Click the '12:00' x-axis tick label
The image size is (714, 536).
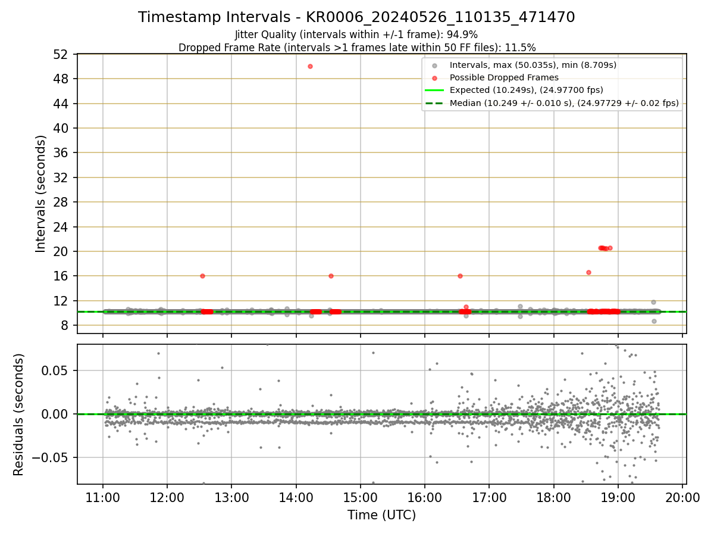(x=167, y=498)
